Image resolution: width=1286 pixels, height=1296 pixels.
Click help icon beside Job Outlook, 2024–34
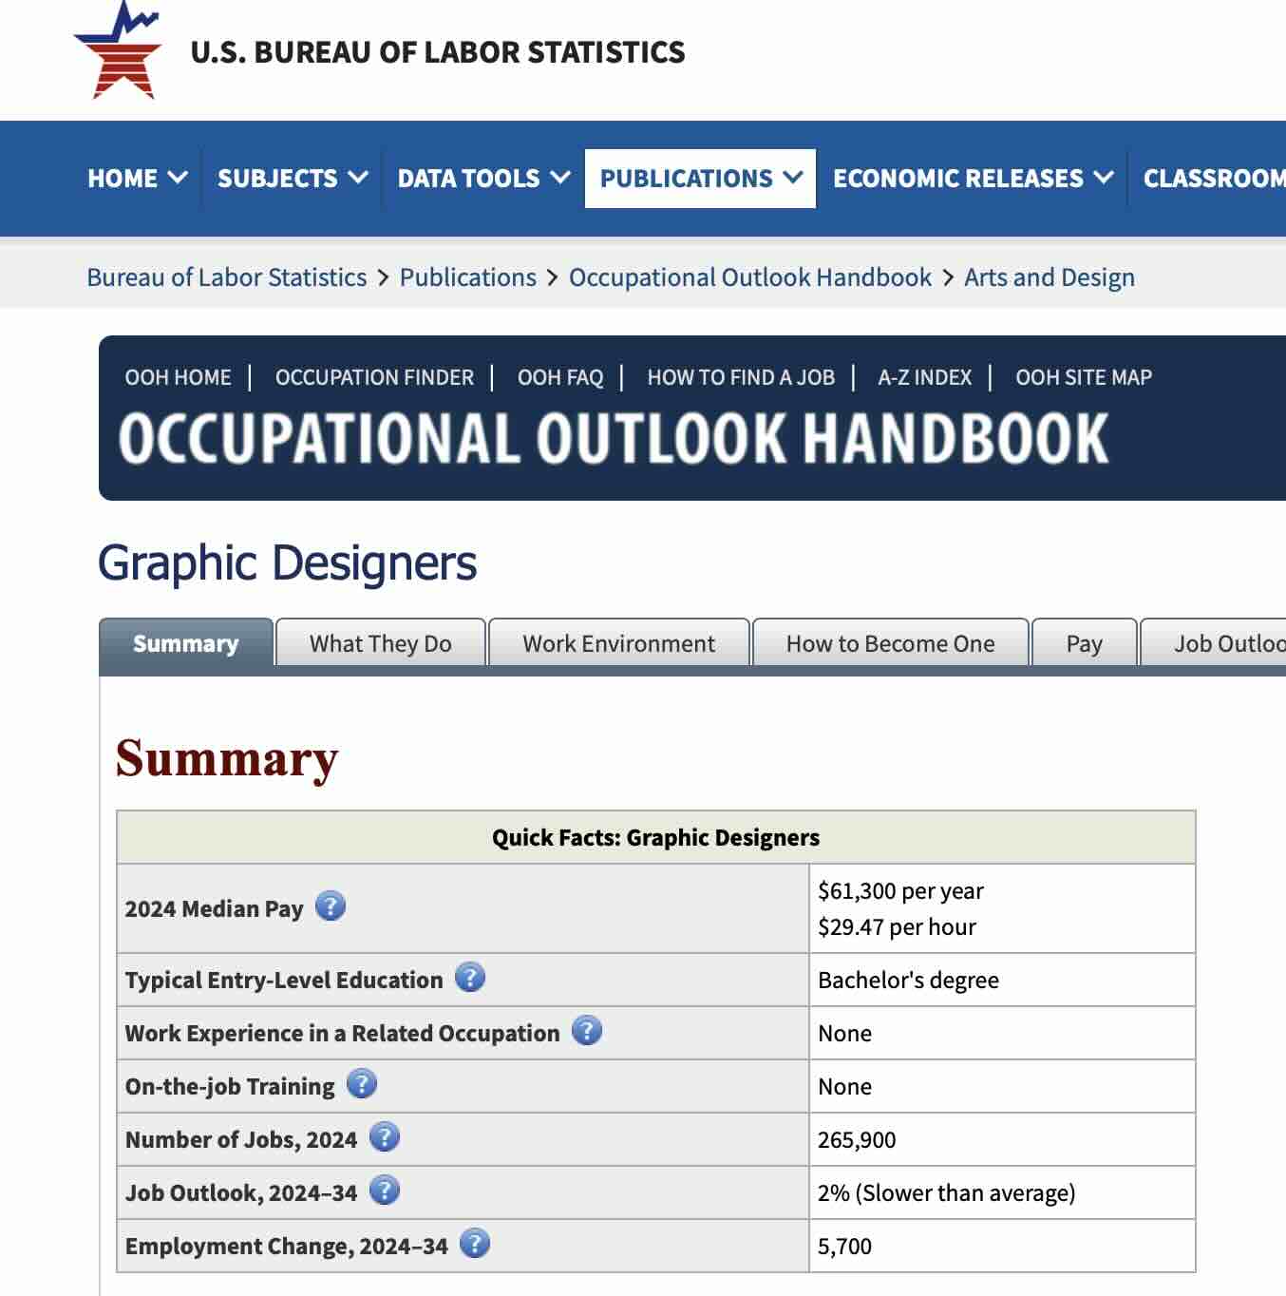coord(384,1189)
